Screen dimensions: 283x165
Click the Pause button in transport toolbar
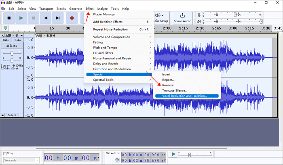pyautogui.click(x=9, y=18)
